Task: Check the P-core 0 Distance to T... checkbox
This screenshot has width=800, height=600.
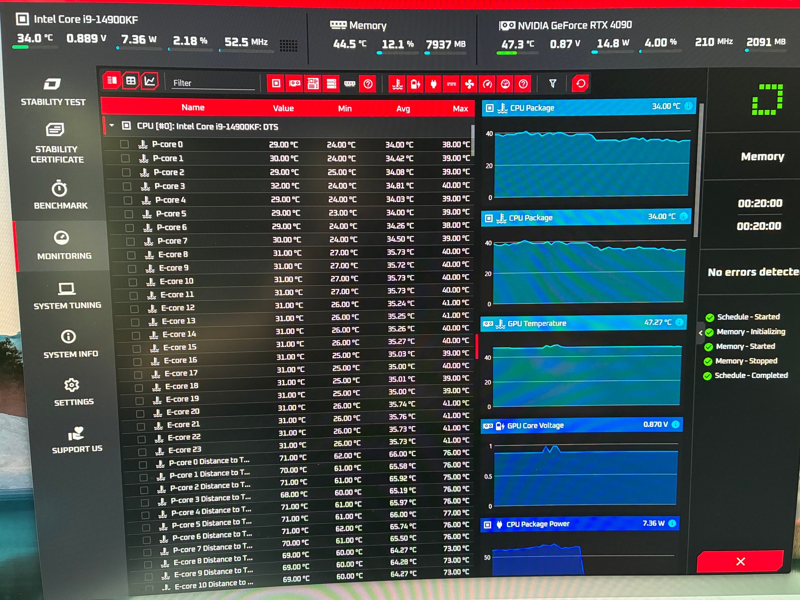Action: tap(143, 464)
